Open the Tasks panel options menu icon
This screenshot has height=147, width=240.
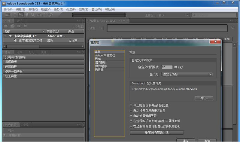point(79,52)
